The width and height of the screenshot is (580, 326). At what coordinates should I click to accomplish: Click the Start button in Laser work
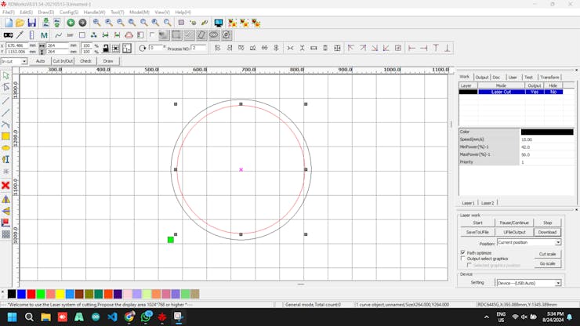477,223
